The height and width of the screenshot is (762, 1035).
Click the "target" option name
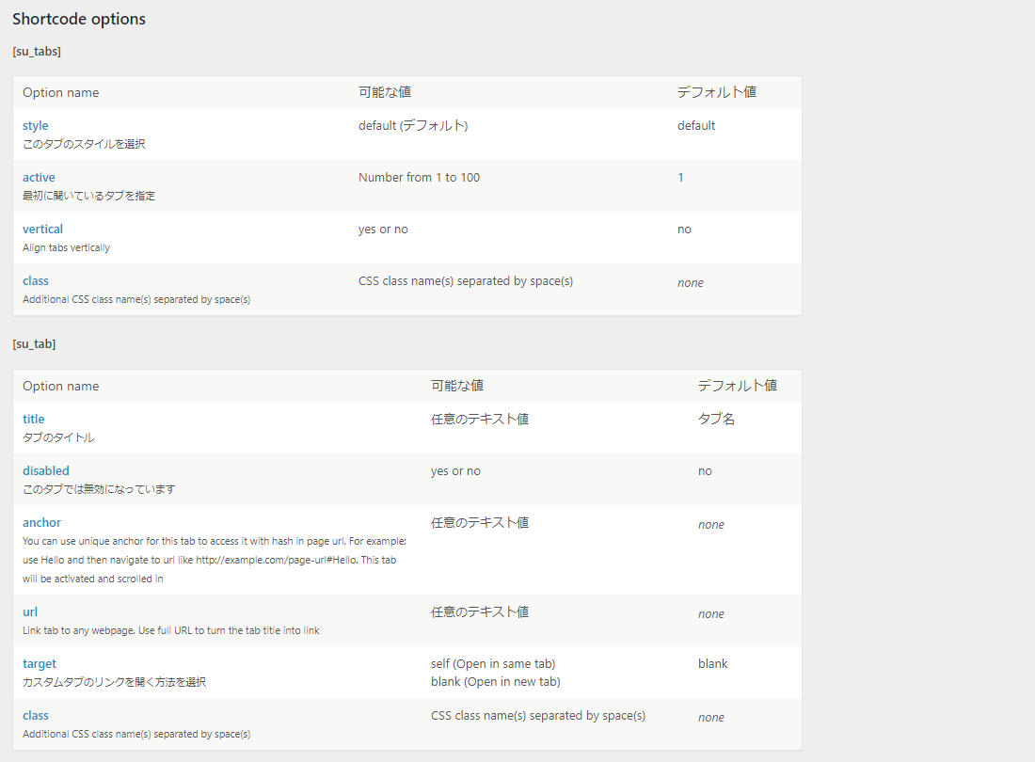[x=40, y=663]
